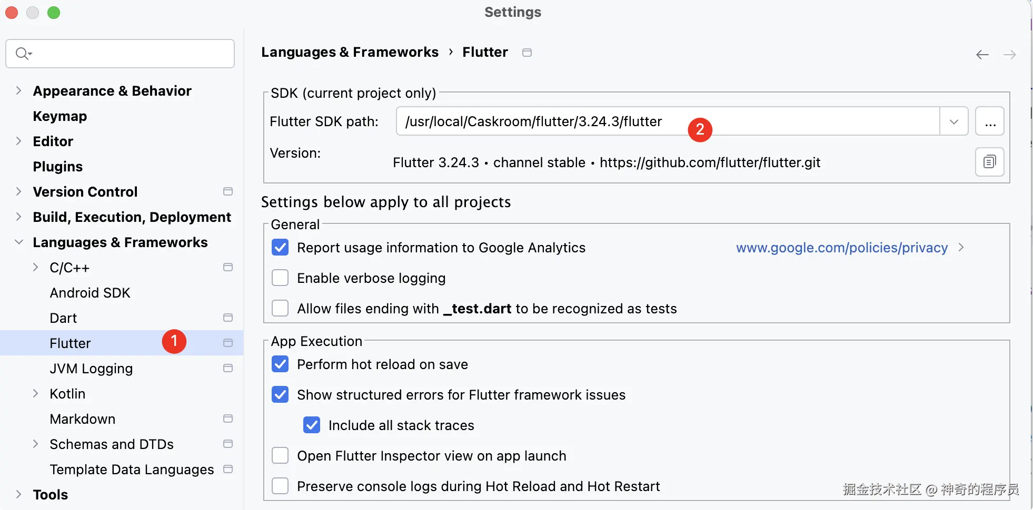Open the Keymap settings page
1033x510 pixels.
[59, 116]
